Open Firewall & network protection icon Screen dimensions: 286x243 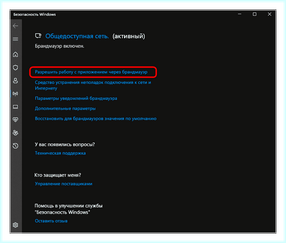16,94
